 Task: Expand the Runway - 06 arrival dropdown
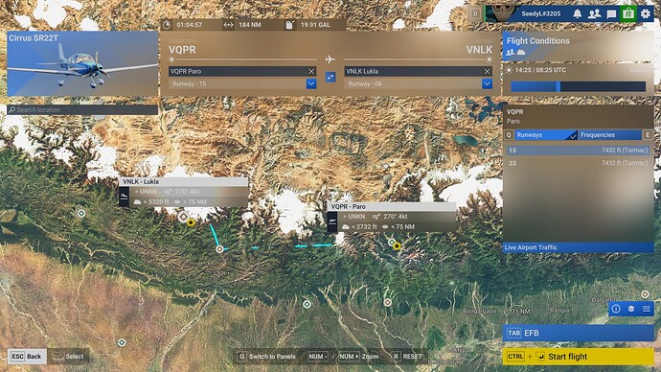pyautogui.click(x=487, y=84)
